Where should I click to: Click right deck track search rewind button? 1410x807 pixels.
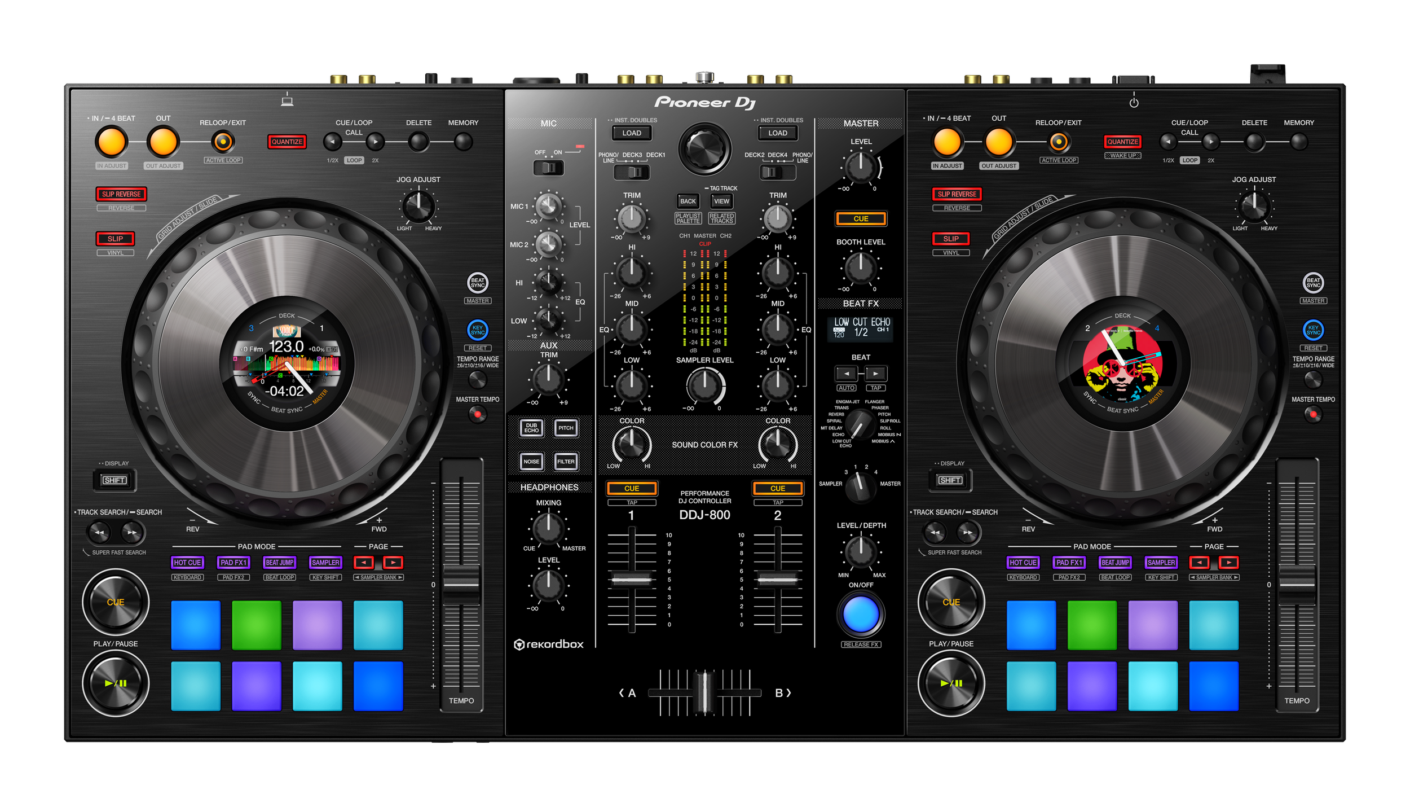(x=935, y=532)
